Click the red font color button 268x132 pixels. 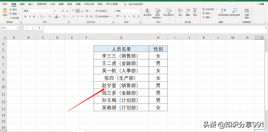pyautogui.click(x=56, y=17)
